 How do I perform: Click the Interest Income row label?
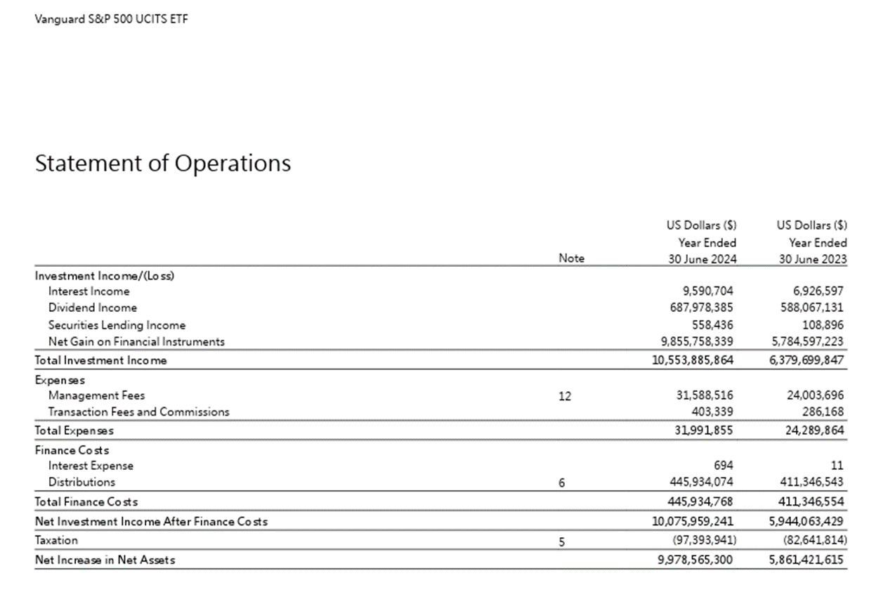[89, 291]
